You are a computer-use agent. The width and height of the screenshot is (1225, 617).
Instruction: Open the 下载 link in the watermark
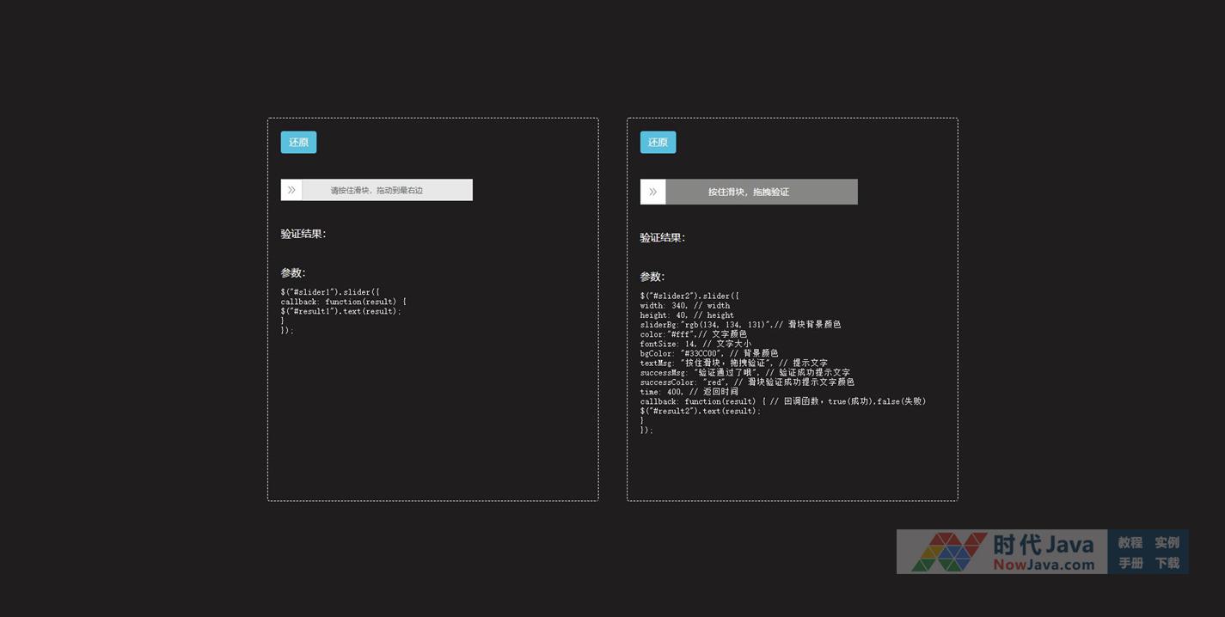[1167, 563]
